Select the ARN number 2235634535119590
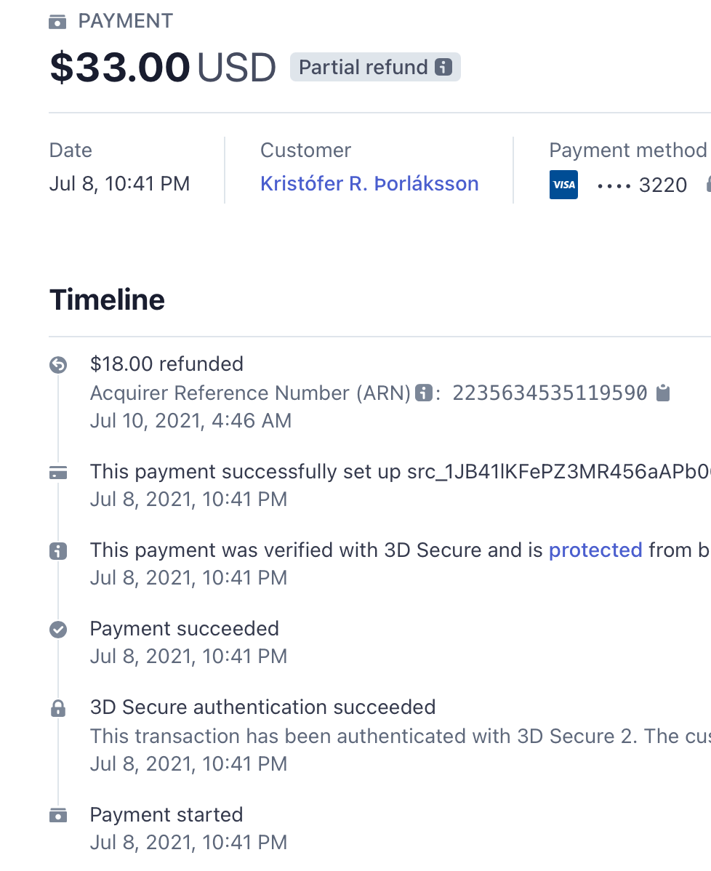This screenshot has height=871, width=711. click(x=550, y=393)
